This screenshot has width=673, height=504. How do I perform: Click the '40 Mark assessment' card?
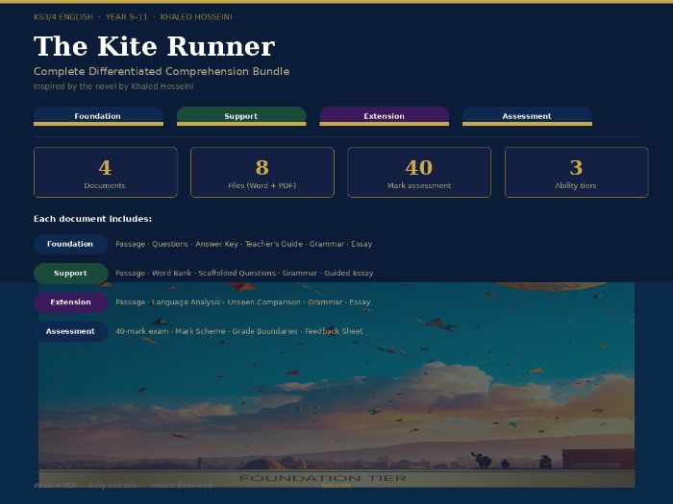click(419, 172)
